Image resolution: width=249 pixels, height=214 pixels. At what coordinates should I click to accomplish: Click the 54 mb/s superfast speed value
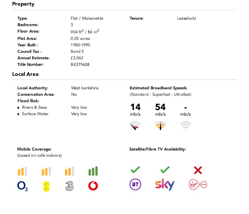160,110
